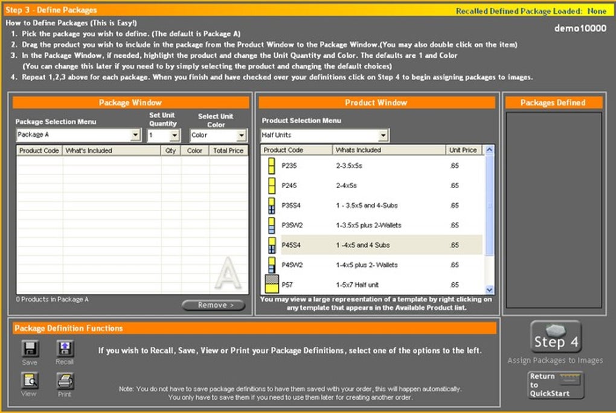This screenshot has width=616, height=413.
Task: Open the Recall package definitions icon
Action: pyautogui.click(x=65, y=348)
